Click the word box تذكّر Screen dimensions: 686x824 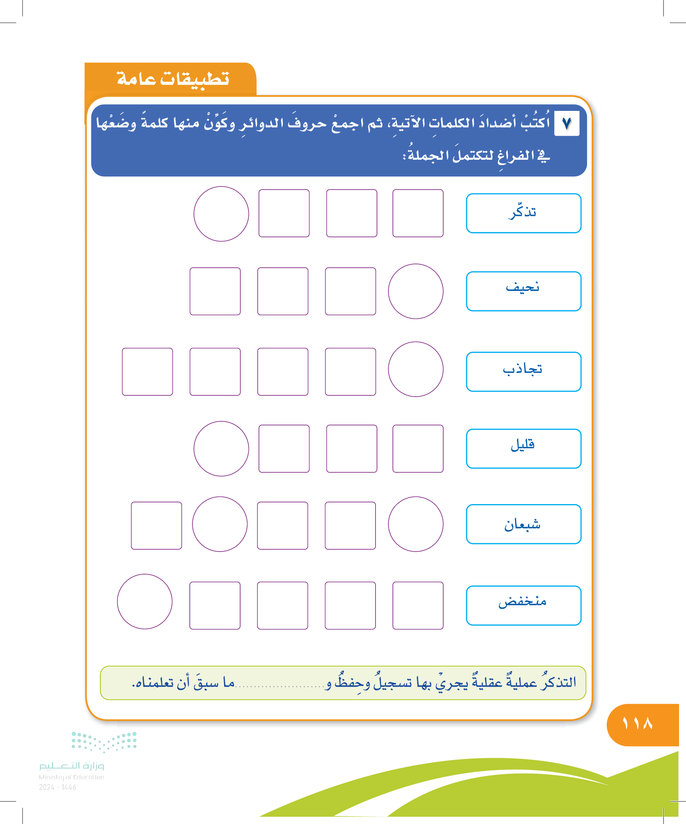point(523,213)
